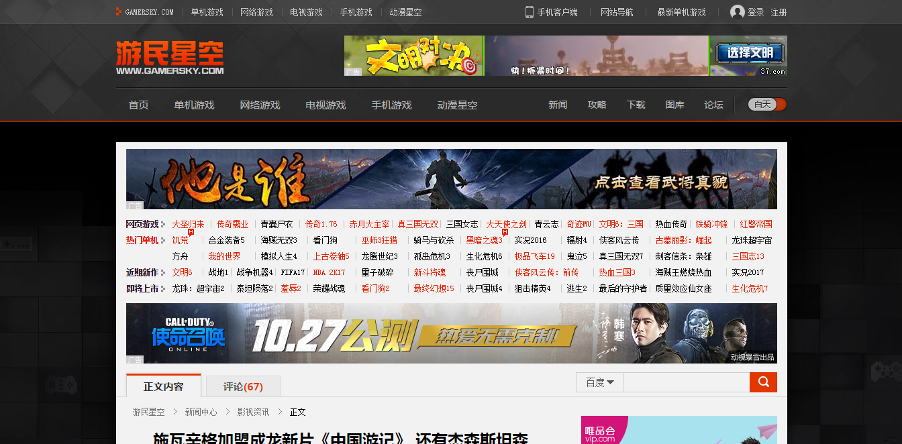
Task: Click the user avatar icon beside 登录
Action: click(737, 12)
